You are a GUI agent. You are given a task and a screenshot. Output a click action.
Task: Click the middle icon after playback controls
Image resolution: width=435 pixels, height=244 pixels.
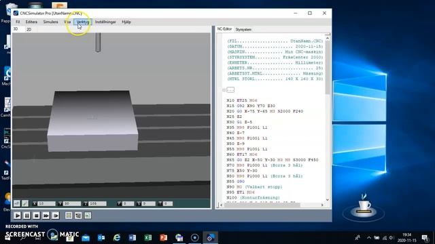click(78, 216)
